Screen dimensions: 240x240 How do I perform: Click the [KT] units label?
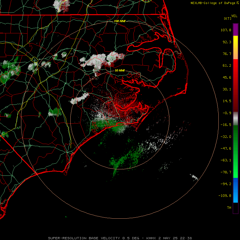point(228,18)
